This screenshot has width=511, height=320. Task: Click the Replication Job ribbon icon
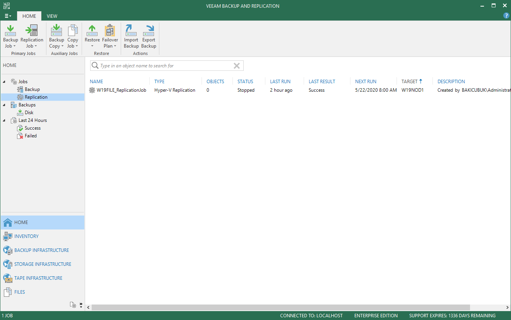point(32,31)
